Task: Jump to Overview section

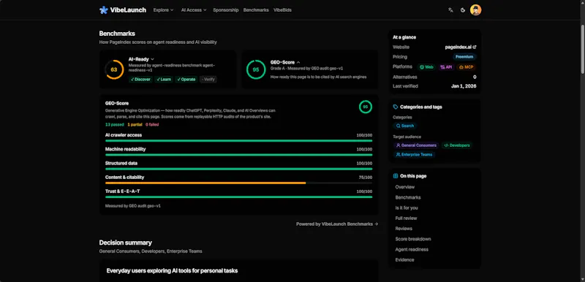Action: click(405, 187)
